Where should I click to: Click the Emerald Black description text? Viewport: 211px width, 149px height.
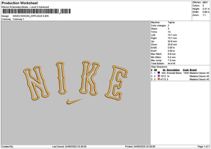point(174,73)
